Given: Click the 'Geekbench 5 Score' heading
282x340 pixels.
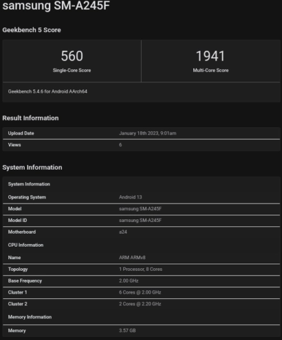Looking at the screenshot, I should [x=31, y=30].
